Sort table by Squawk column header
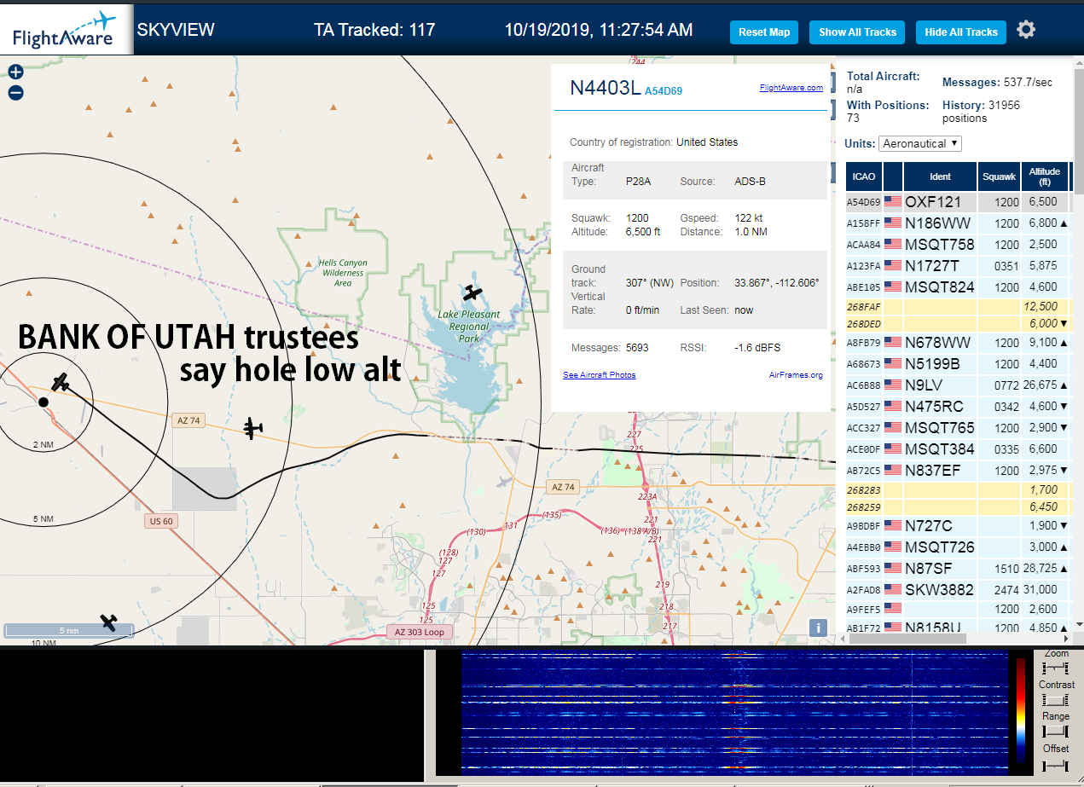The height and width of the screenshot is (787, 1084). tap(999, 176)
